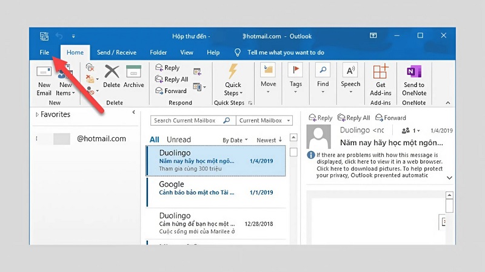The width and height of the screenshot is (485, 272).
Task: Select the Home ribbon tab
Action: pos(75,53)
